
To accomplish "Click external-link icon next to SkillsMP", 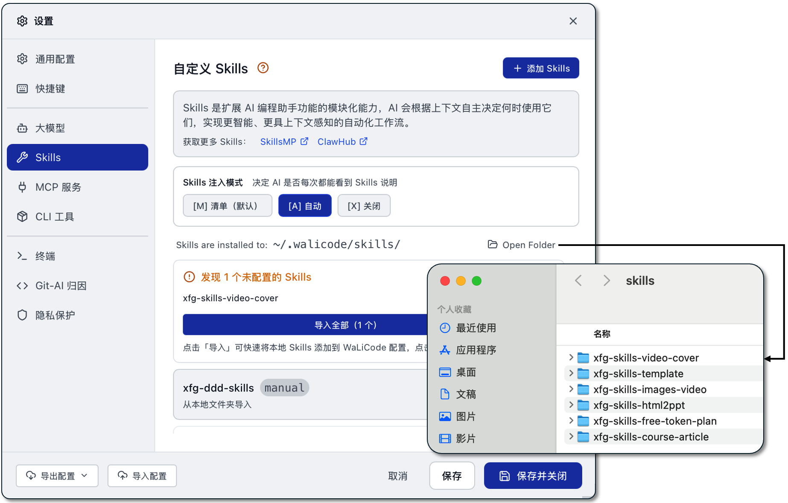I will coord(304,141).
